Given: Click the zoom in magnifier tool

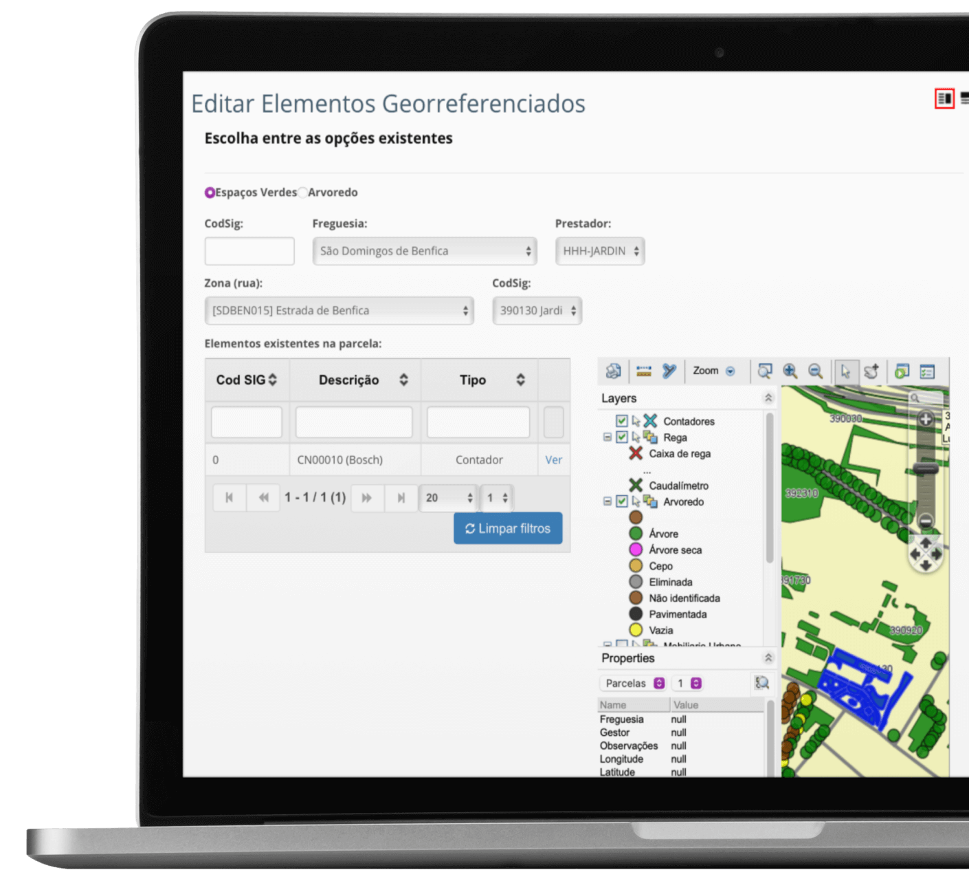Looking at the screenshot, I should tap(790, 371).
